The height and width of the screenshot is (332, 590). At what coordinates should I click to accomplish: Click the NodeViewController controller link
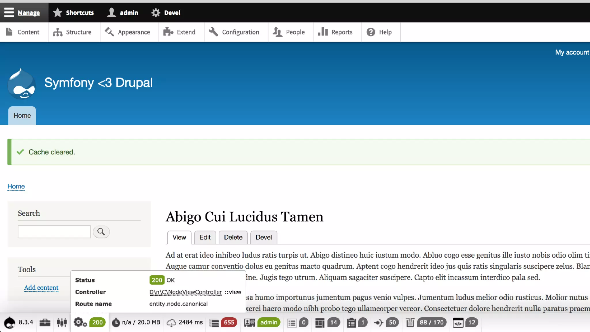(x=186, y=292)
